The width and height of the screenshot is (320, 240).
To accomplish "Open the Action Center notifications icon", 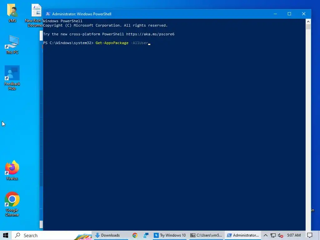I will point(310,235).
